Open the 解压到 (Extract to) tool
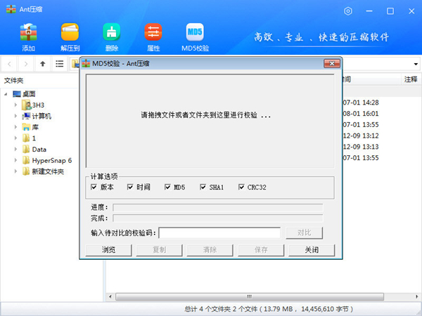Screen dimensions: 422x316 [70, 33]
